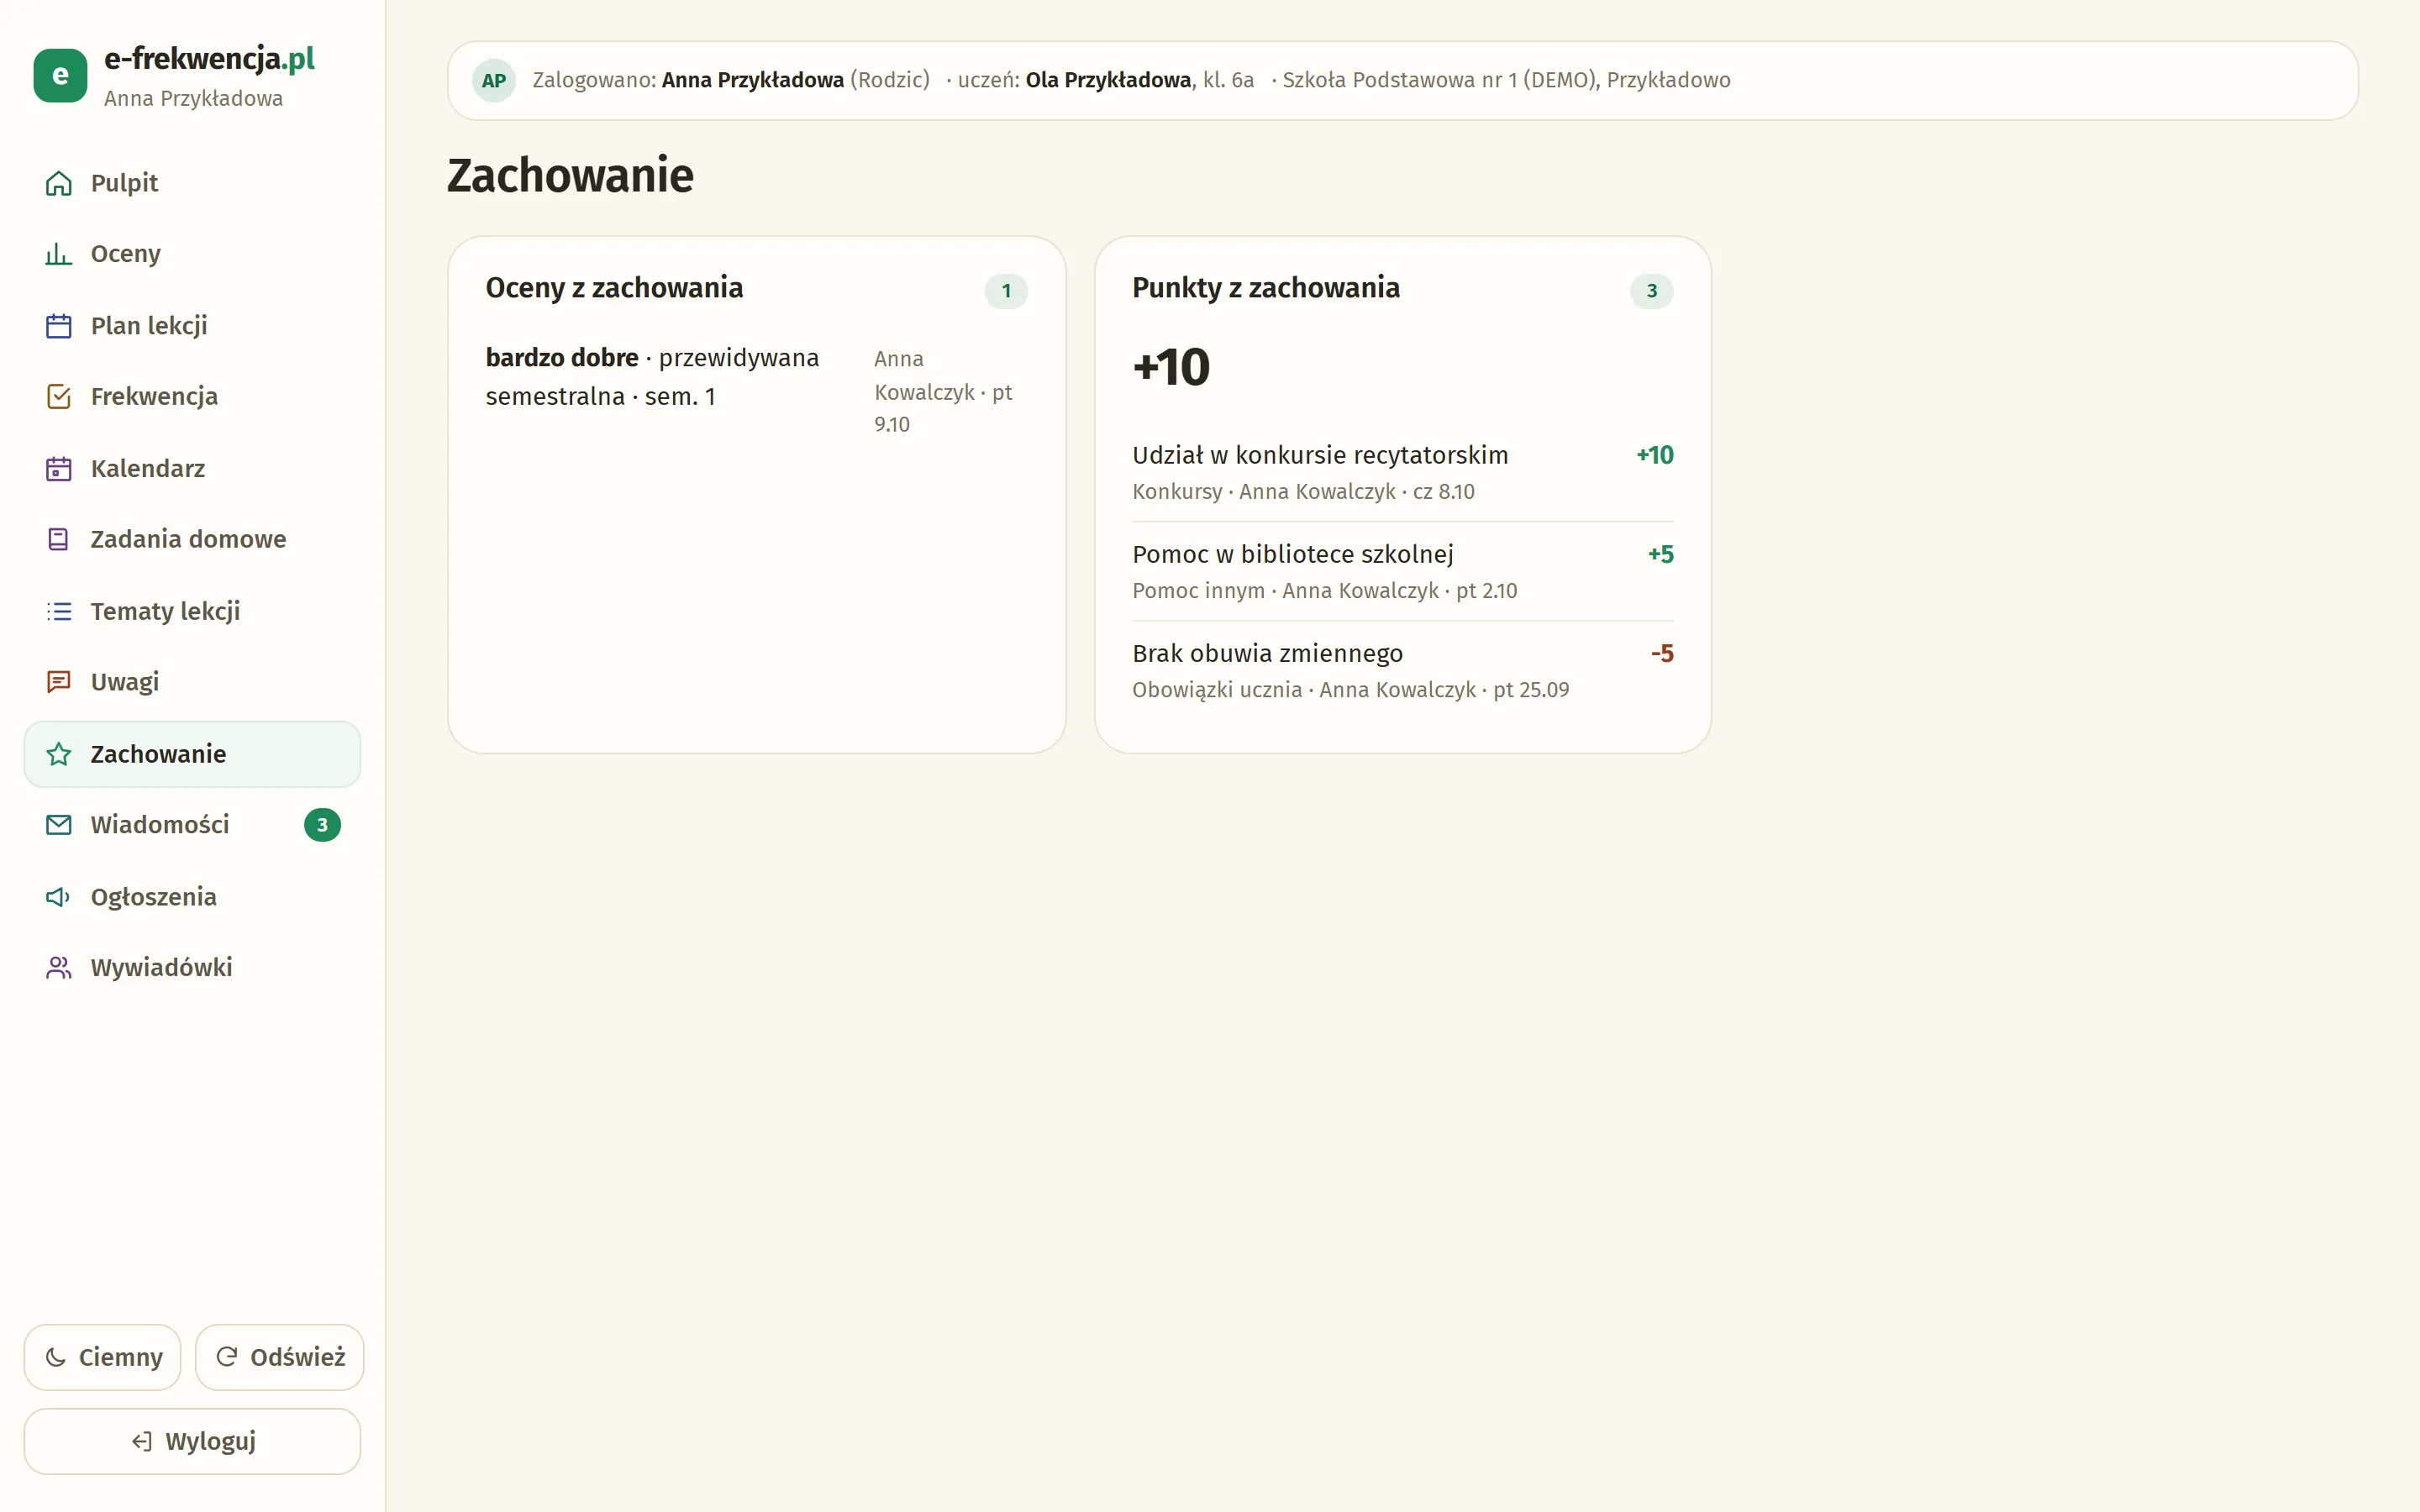Navigate to Zadania domowe
The height and width of the screenshot is (1512, 2420).
[192, 540]
